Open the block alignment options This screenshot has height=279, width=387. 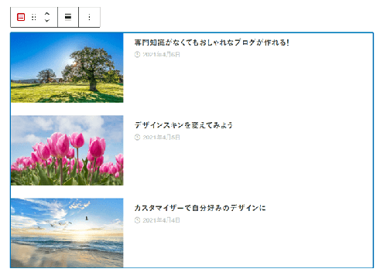[x=68, y=17]
